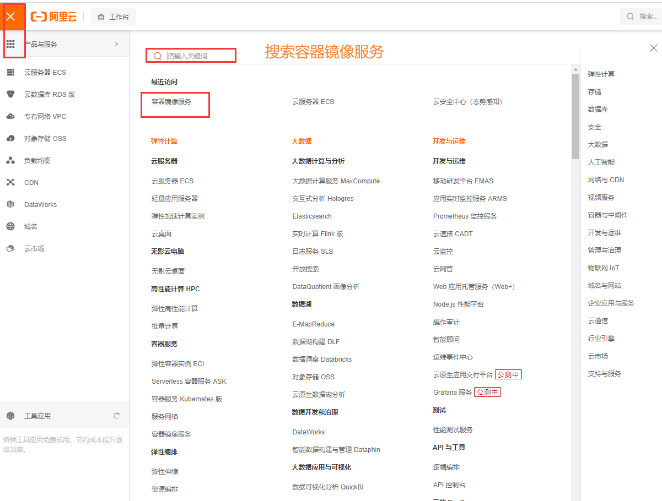Click the product list scrollbar
Viewport: 662px width, 501px height.
575,117
